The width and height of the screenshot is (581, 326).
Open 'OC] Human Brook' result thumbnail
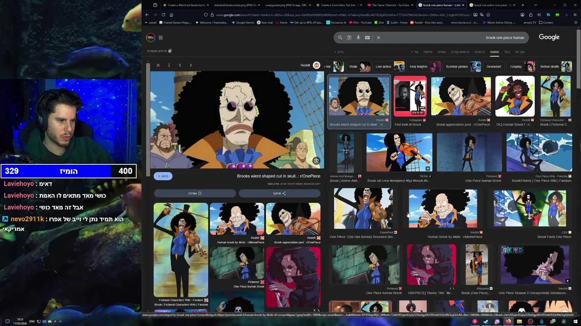tap(515, 96)
